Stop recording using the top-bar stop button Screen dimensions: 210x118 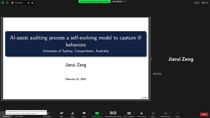[32, 3]
